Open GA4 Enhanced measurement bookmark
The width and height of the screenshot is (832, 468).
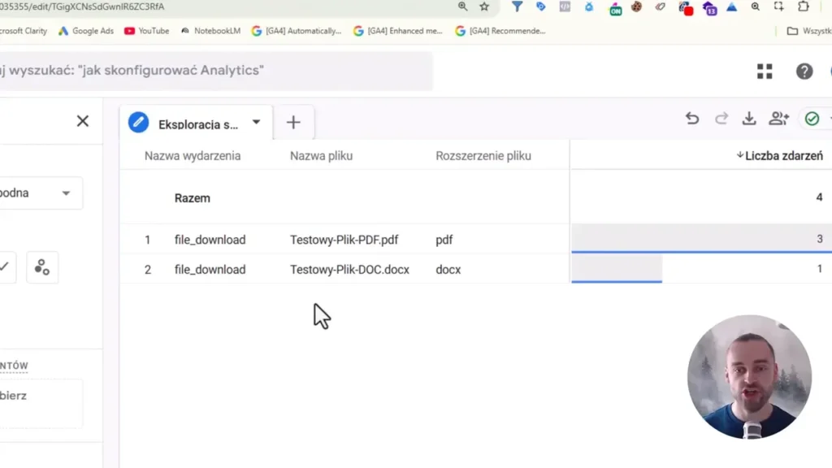pyautogui.click(x=398, y=31)
